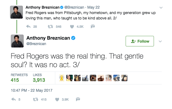The height and width of the screenshot is (109, 172).
Task: Retweet the tweet with 546 retweets
Action: pyautogui.click(x=50, y=26)
